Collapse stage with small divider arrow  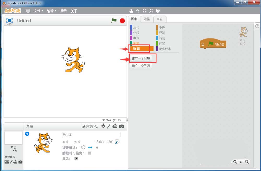click(127, 120)
